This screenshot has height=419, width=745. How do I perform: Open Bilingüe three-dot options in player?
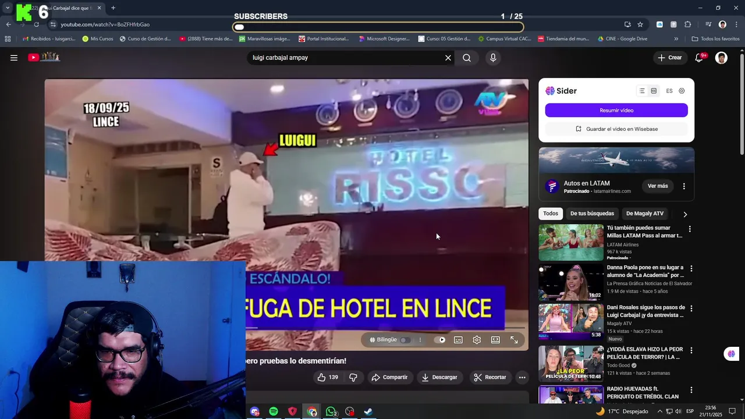[x=420, y=340]
